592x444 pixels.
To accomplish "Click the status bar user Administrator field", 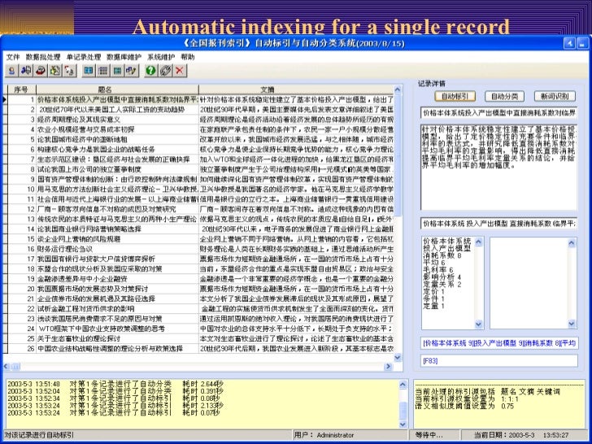I will (350, 435).
